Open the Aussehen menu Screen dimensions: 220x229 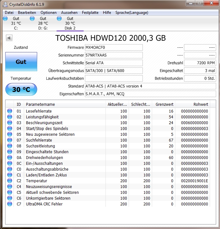(69, 13)
